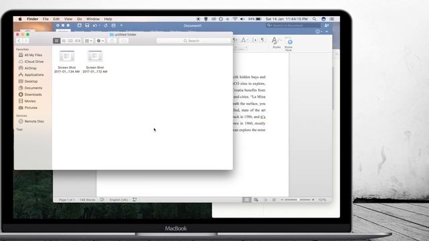This screenshot has height=241, width=429.
Task: Open Desktop in Finder sidebar
Action: tap(28, 81)
